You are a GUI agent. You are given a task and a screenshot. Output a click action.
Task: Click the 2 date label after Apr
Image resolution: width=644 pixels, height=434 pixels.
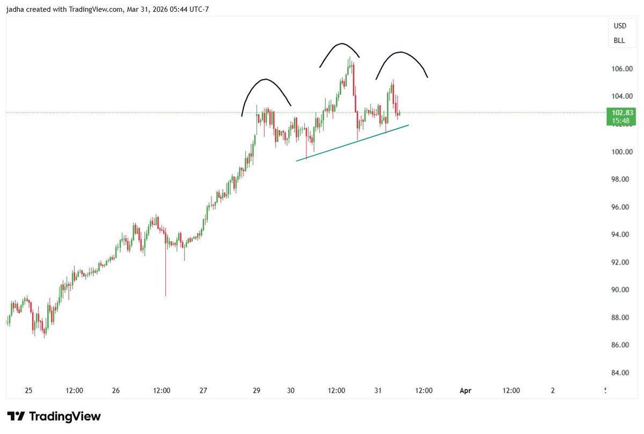click(x=553, y=391)
